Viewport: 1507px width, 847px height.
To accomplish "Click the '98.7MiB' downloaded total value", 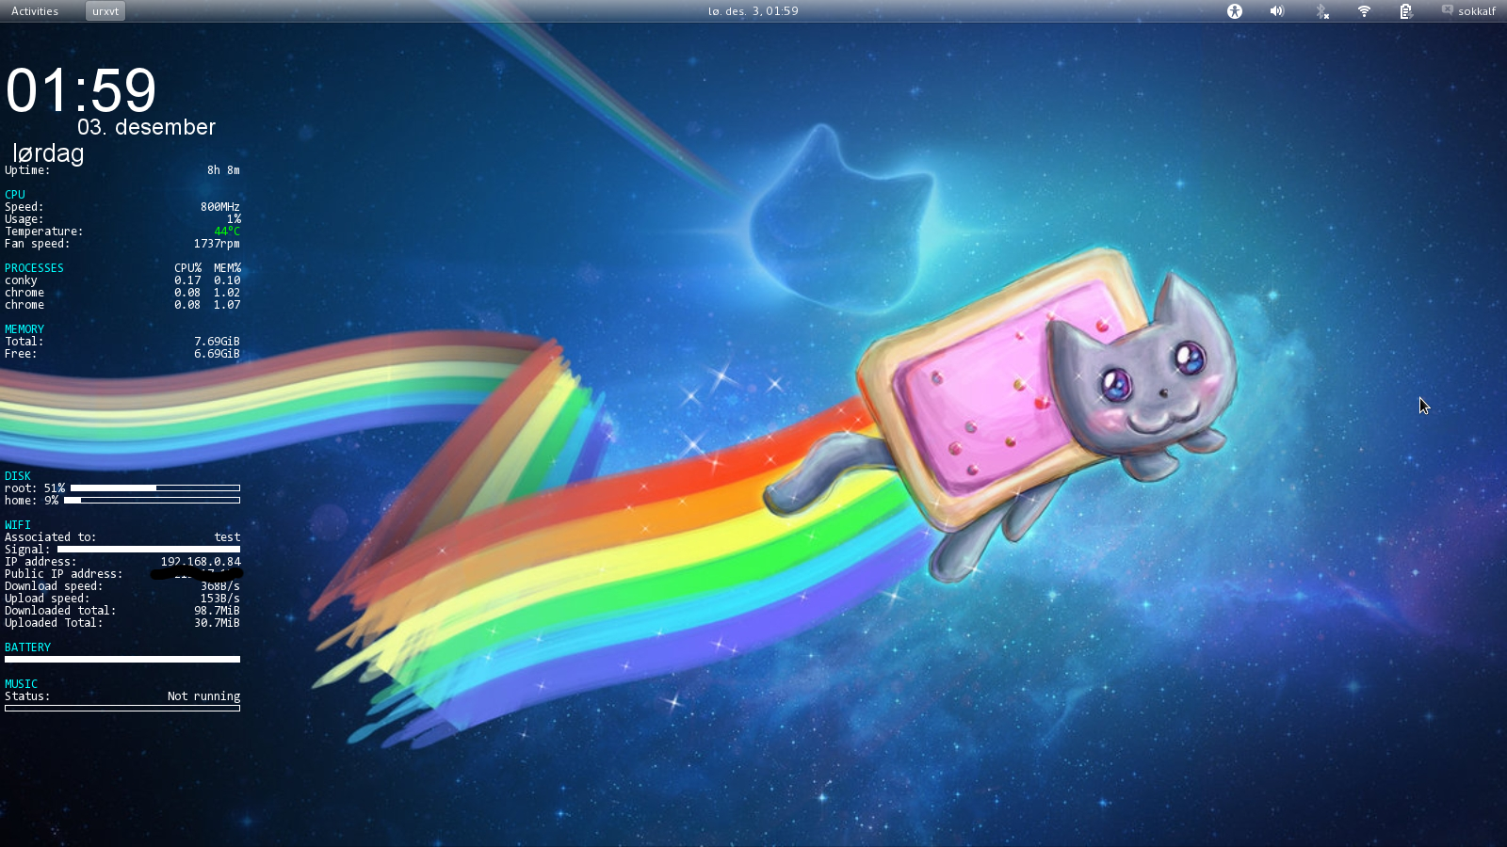I will point(217,611).
